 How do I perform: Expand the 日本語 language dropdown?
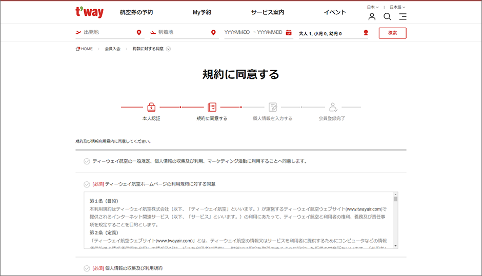(397, 7)
